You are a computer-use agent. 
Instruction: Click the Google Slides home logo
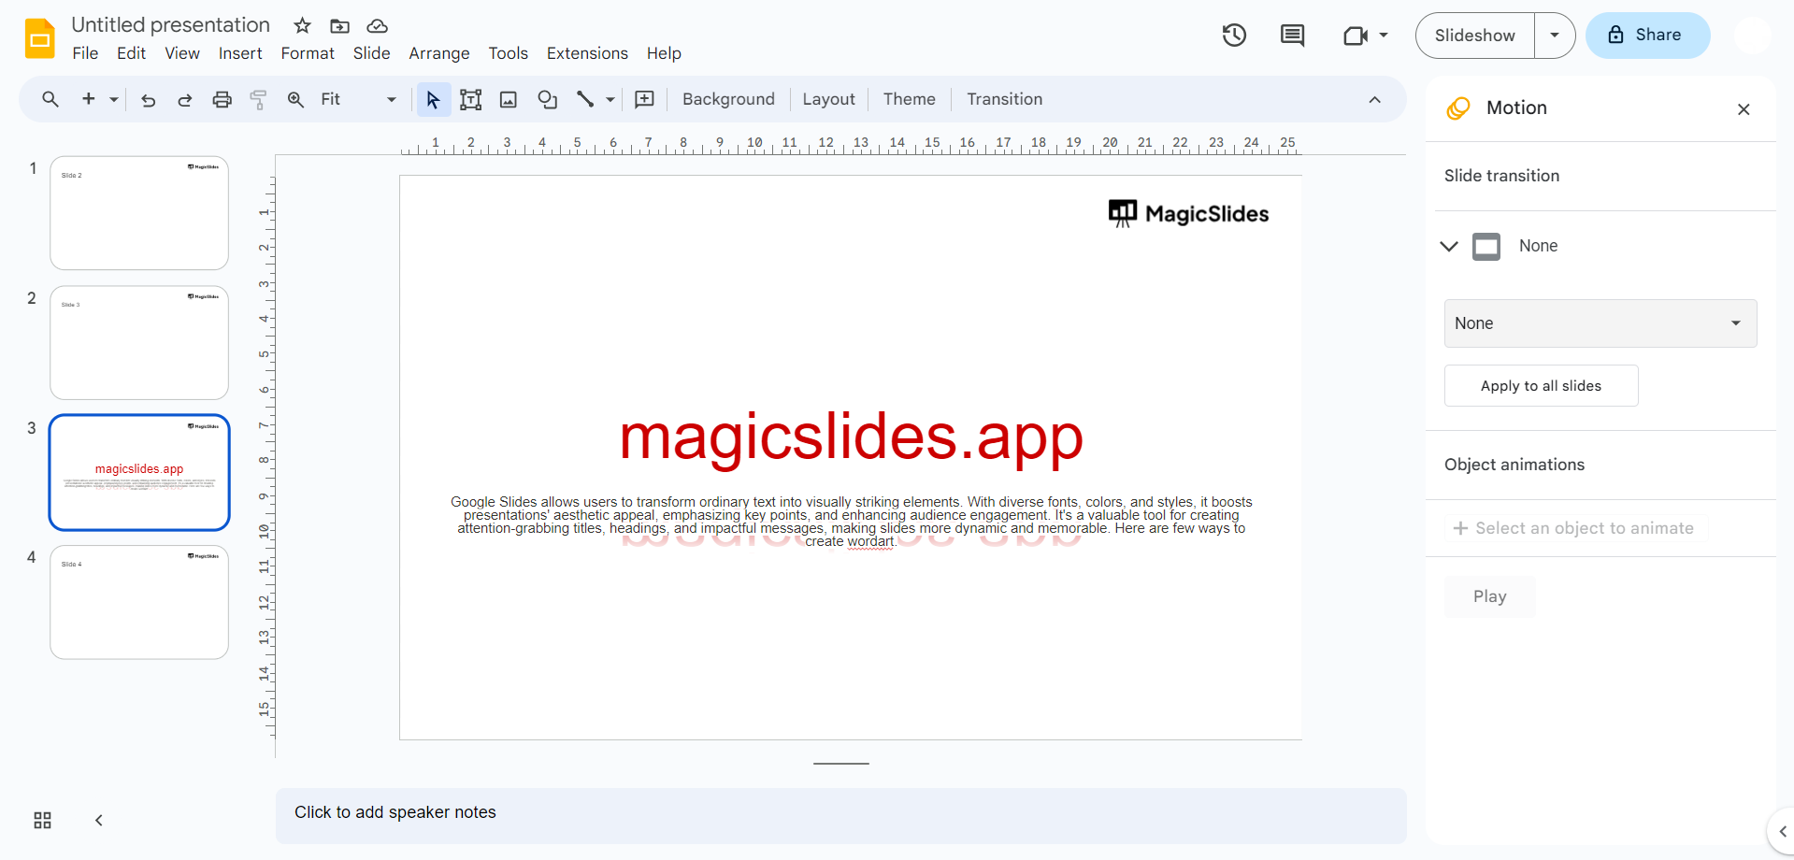point(39,38)
